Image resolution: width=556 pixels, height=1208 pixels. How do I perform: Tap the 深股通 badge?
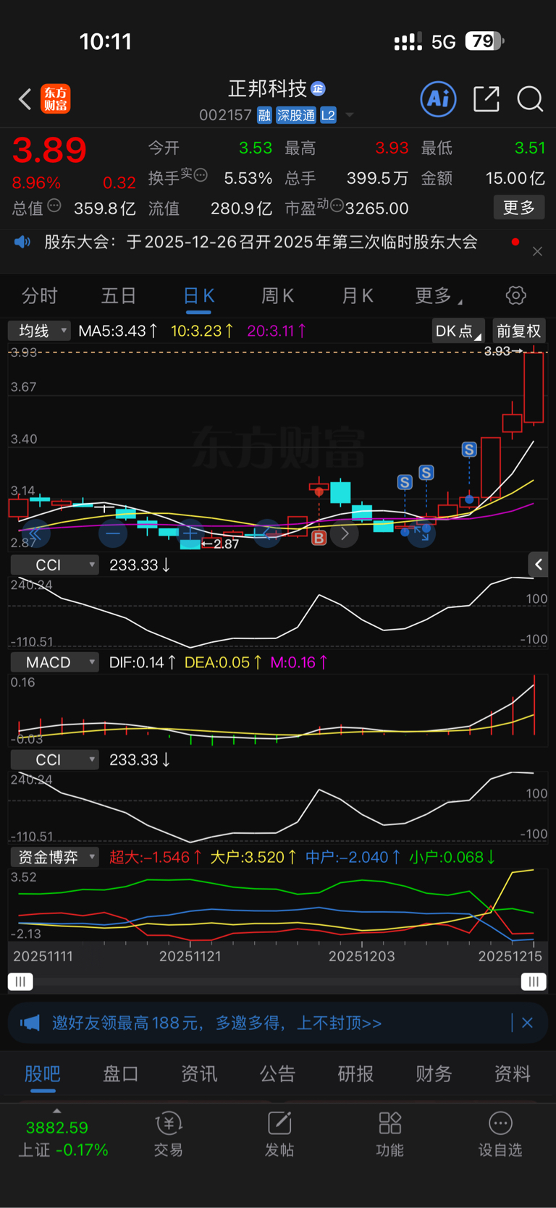click(296, 115)
